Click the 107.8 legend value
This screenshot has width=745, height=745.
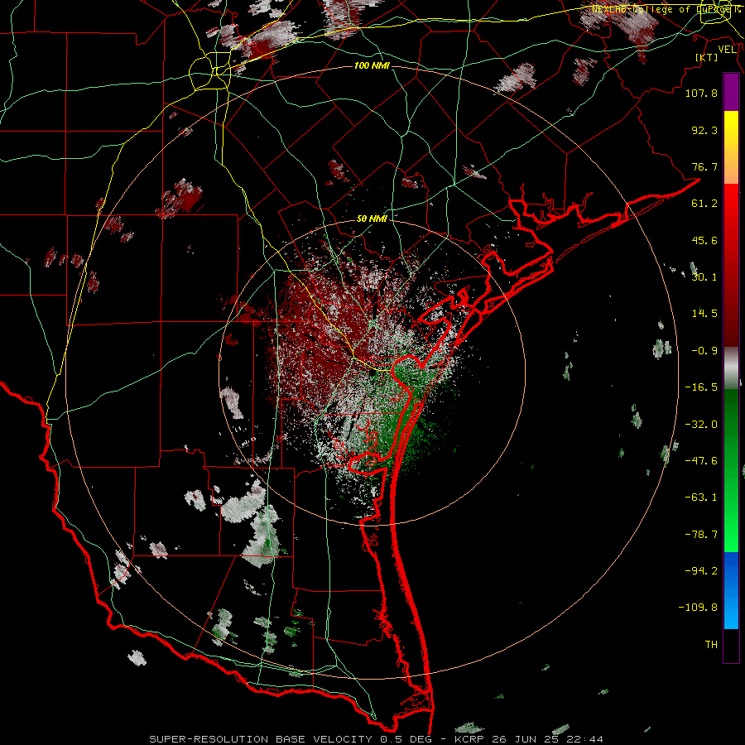click(x=701, y=93)
